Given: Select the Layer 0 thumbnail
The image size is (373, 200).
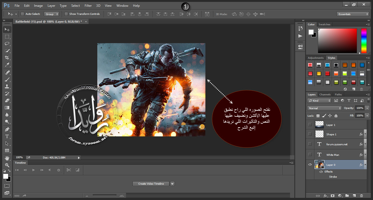Looking at the screenshot, I should click(319, 164).
